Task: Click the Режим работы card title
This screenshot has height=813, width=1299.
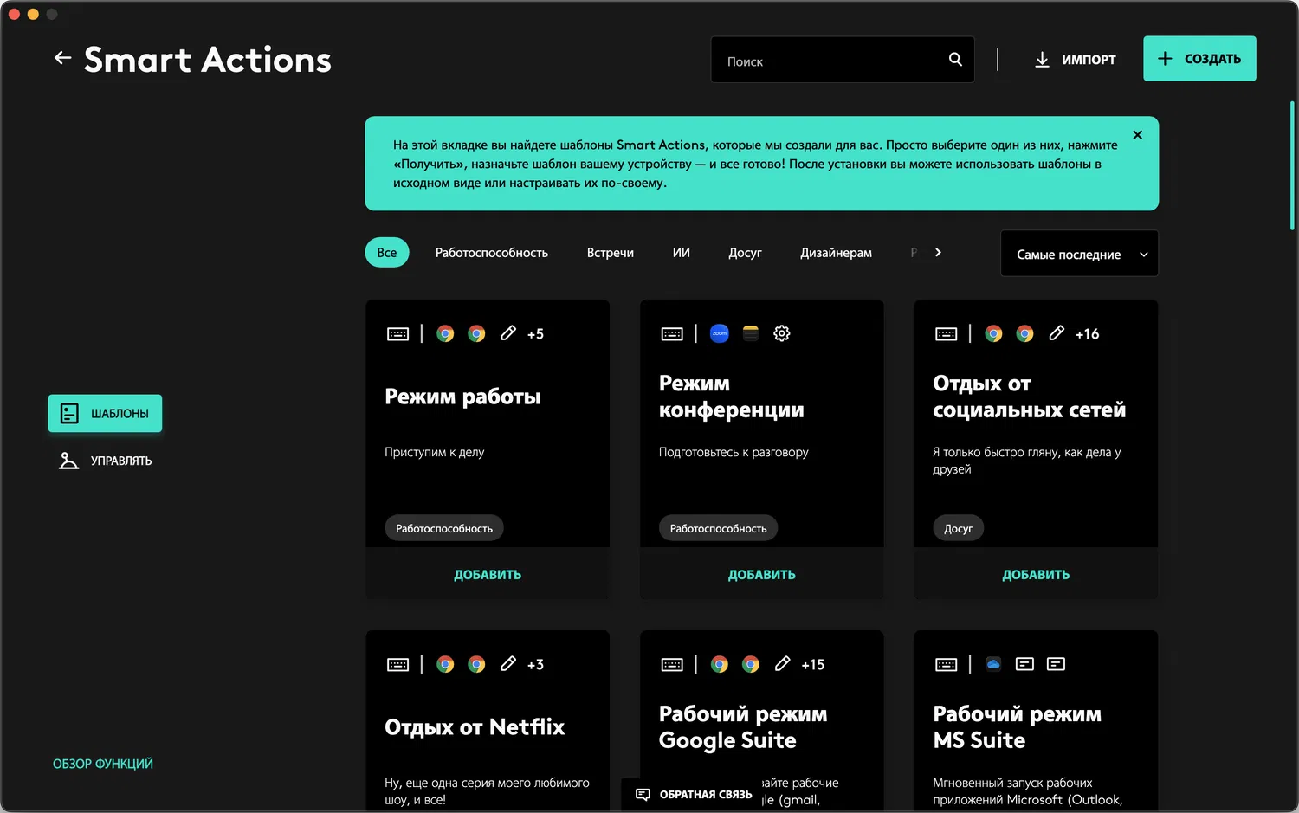Action: (x=462, y=397)
